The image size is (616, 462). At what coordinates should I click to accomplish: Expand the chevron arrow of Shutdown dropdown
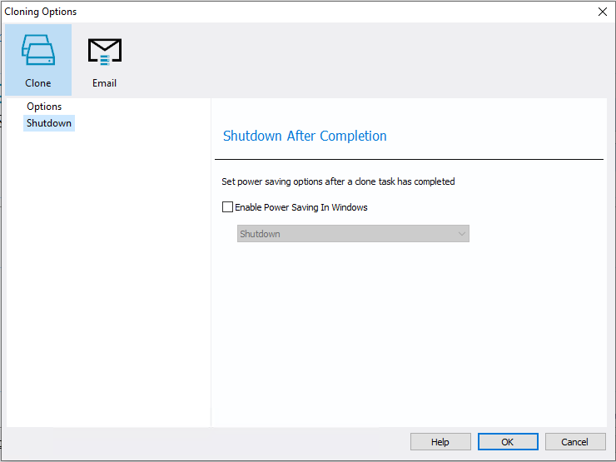[462, 234]
